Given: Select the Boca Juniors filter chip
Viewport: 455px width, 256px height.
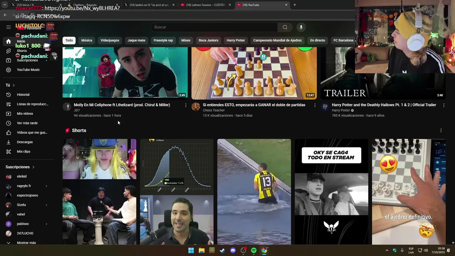Looking at the screenshot, I should (208, 41).
